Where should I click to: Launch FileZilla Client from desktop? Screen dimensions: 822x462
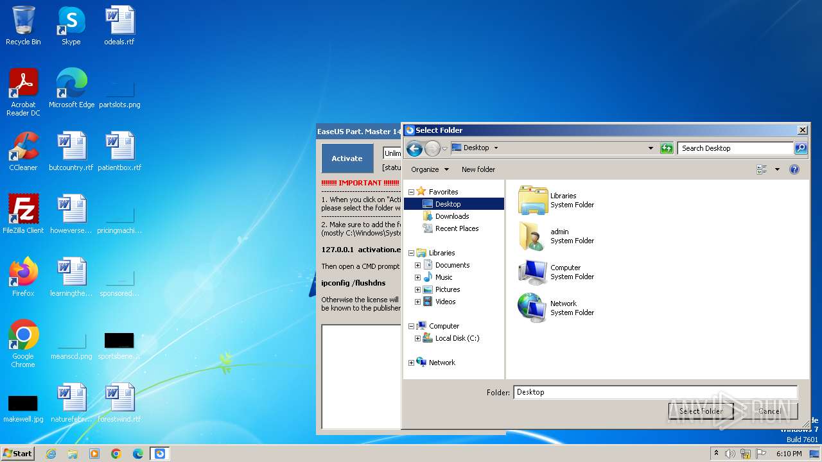click(x=23, y=214)
